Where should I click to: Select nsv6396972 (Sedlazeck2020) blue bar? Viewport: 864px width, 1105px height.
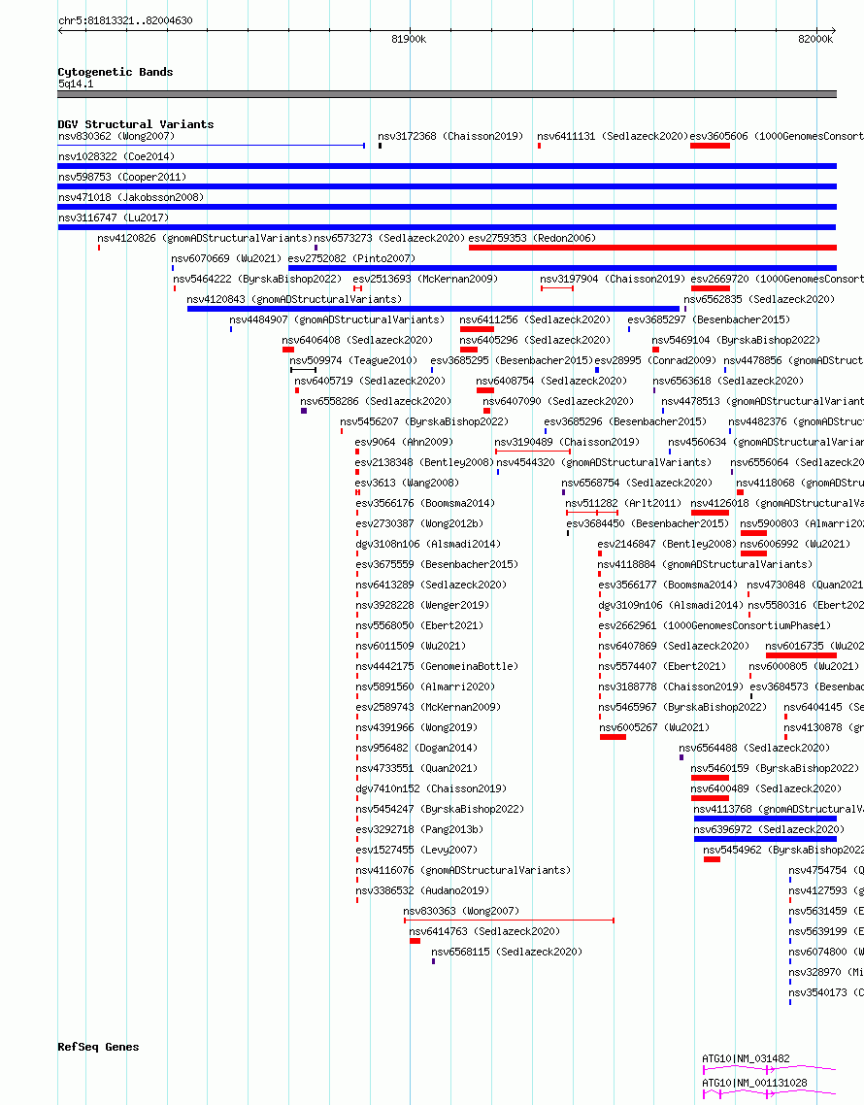[x=765, y=839]
